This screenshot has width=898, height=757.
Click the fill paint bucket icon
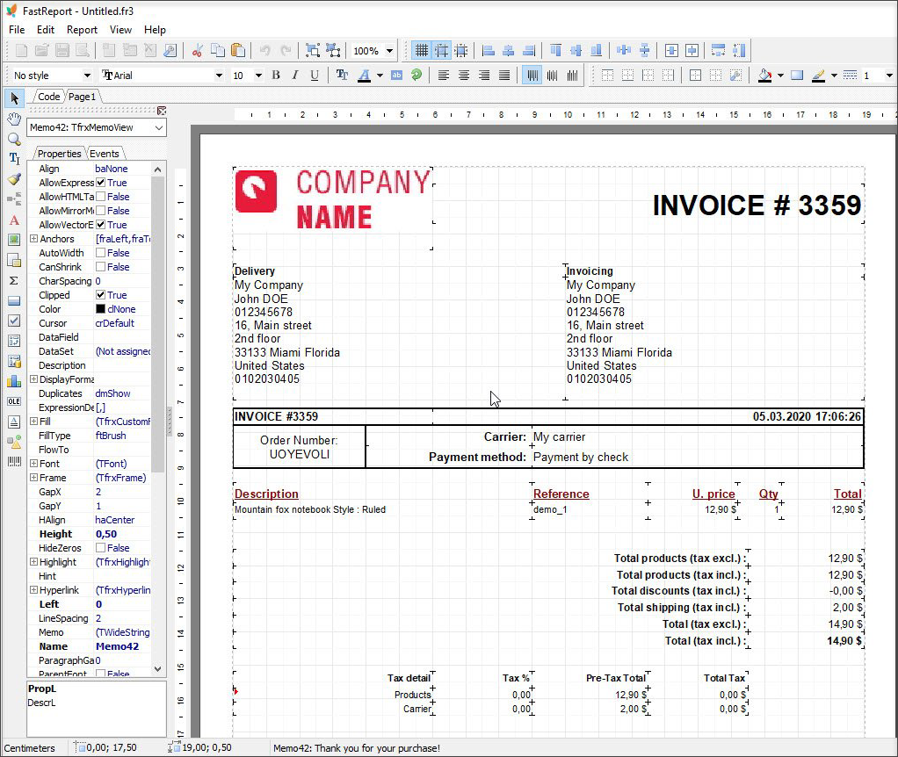pos(764,75)
